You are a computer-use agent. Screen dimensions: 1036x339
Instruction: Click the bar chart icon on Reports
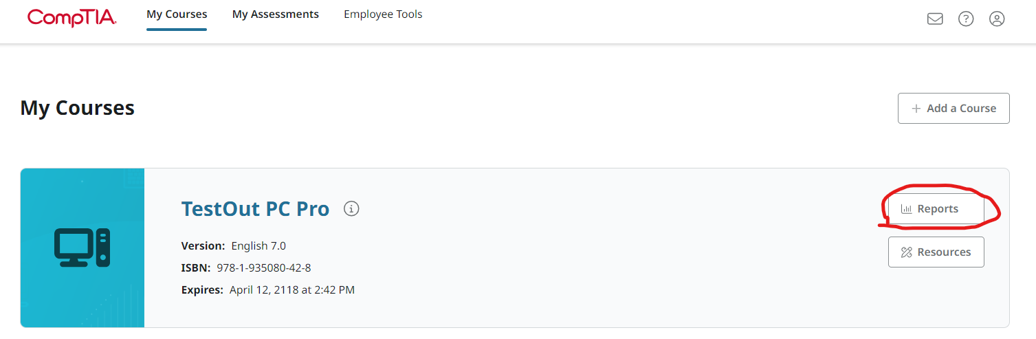click(906, 209)
